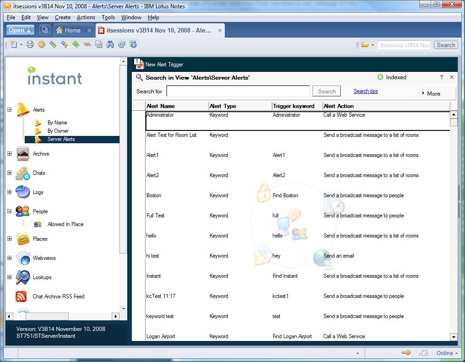Collapse the Alerts tree node
The height and width of the screenshot is (362, 465).
[x=10, y=109]
